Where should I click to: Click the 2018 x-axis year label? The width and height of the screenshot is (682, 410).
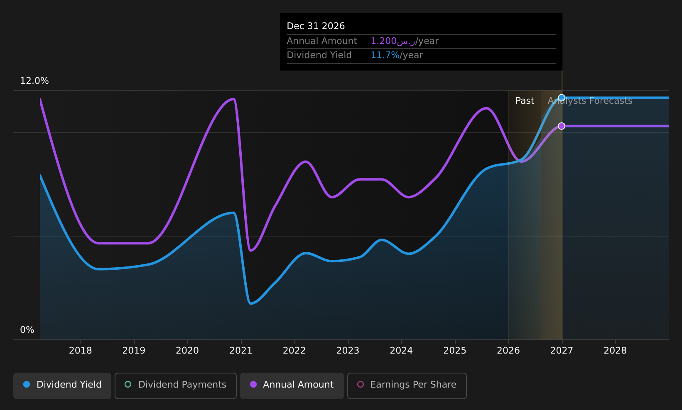tap(80, 351)
